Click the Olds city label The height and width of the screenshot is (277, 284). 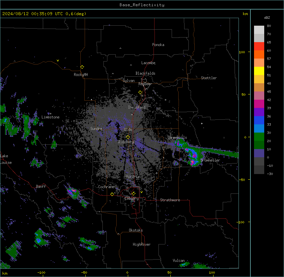click(x=128, y=130)
